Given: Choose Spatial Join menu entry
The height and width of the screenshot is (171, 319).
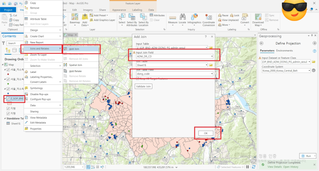Looking at the screenshot, I should coord(81,65).
